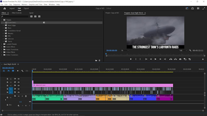Toggle Snap magnet icon in the timeline
The height and width of the screenshot is (116, 207).
click(x=9, y=71)
